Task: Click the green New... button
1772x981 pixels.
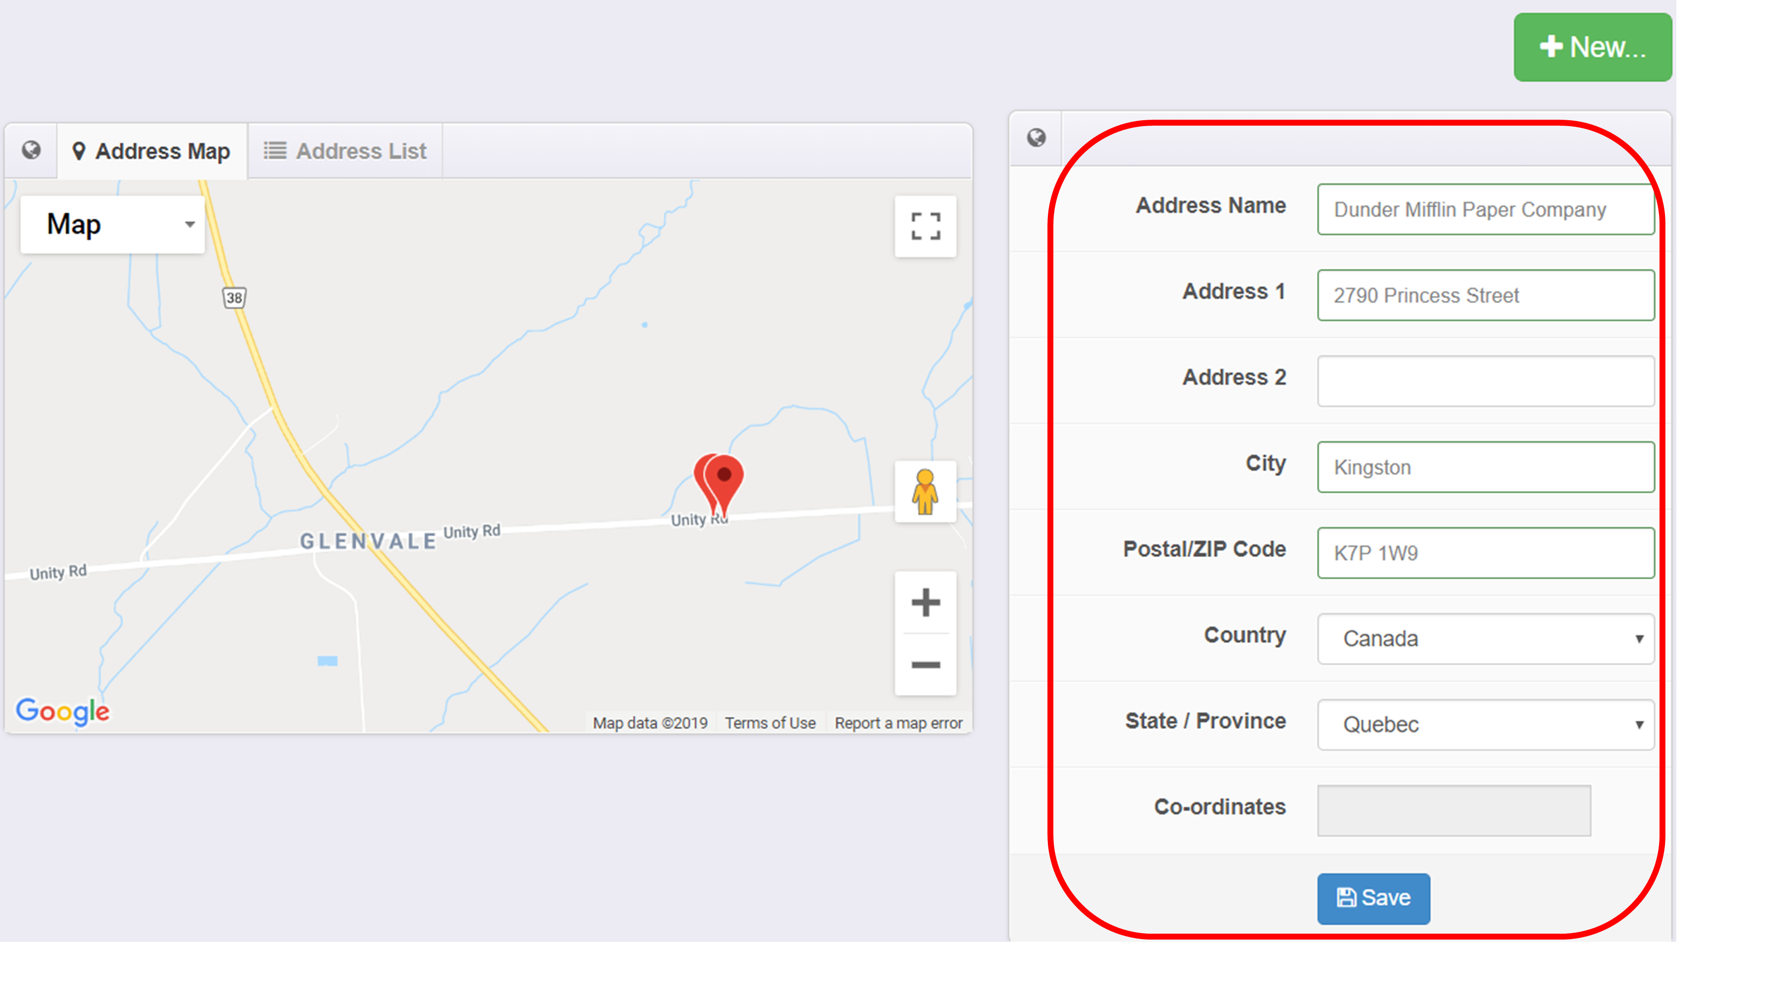Action: click(1592, 47)
